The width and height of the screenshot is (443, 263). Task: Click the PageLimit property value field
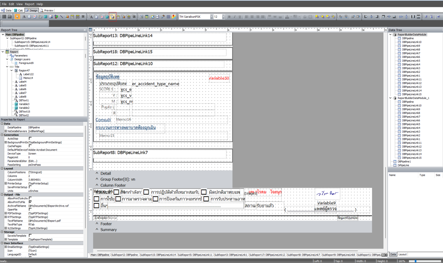pos(57,157)
